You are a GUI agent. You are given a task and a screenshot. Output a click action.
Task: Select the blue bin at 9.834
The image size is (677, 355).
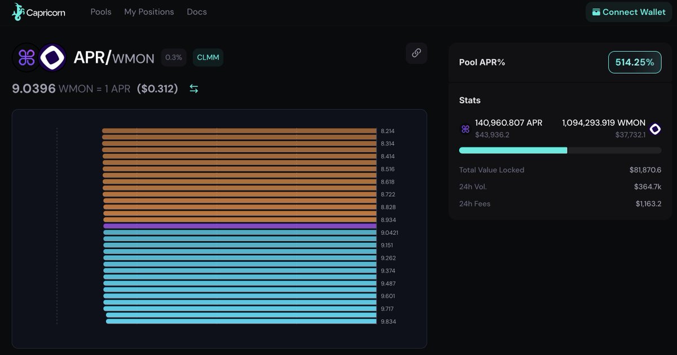[x=241, y=322]
